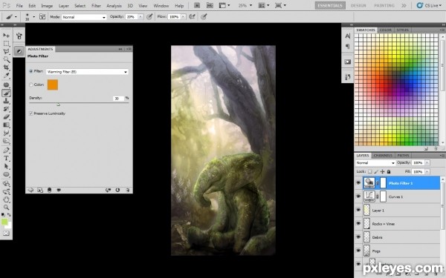Viewport: 446px width, 278px height.
Task: Toggle Preserve Luminosity checkbox
Action: tap(31, 113)
